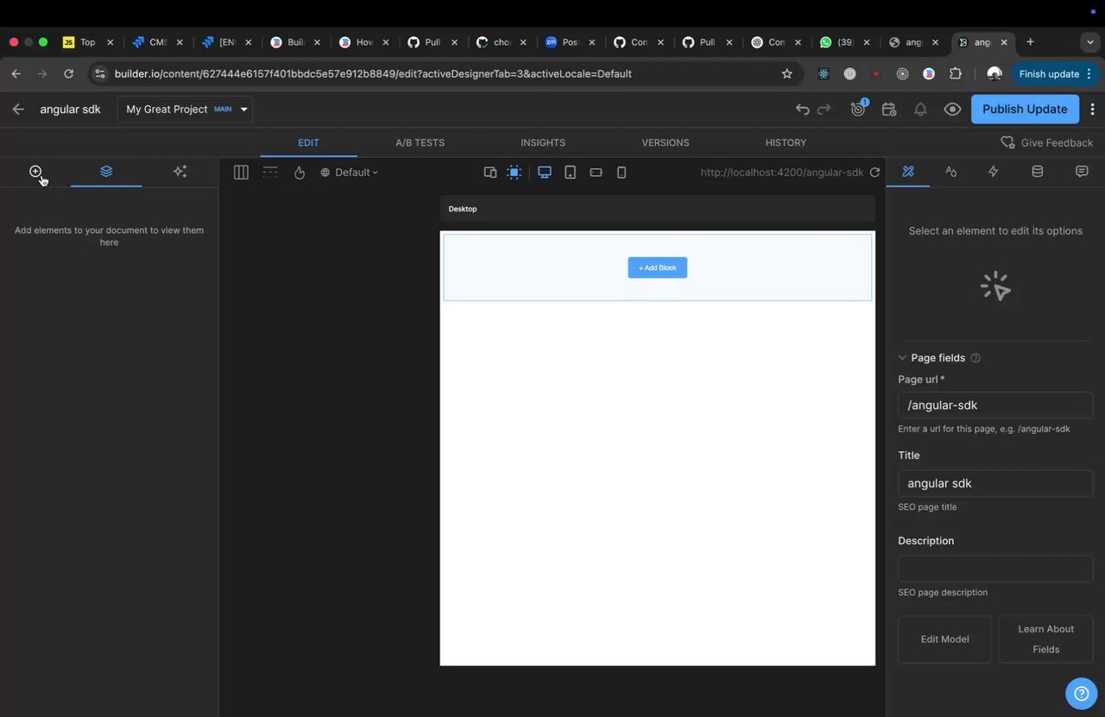The image size is (1105, 717).
Task: Click the Undo arrow
Action: click(802, 110)
